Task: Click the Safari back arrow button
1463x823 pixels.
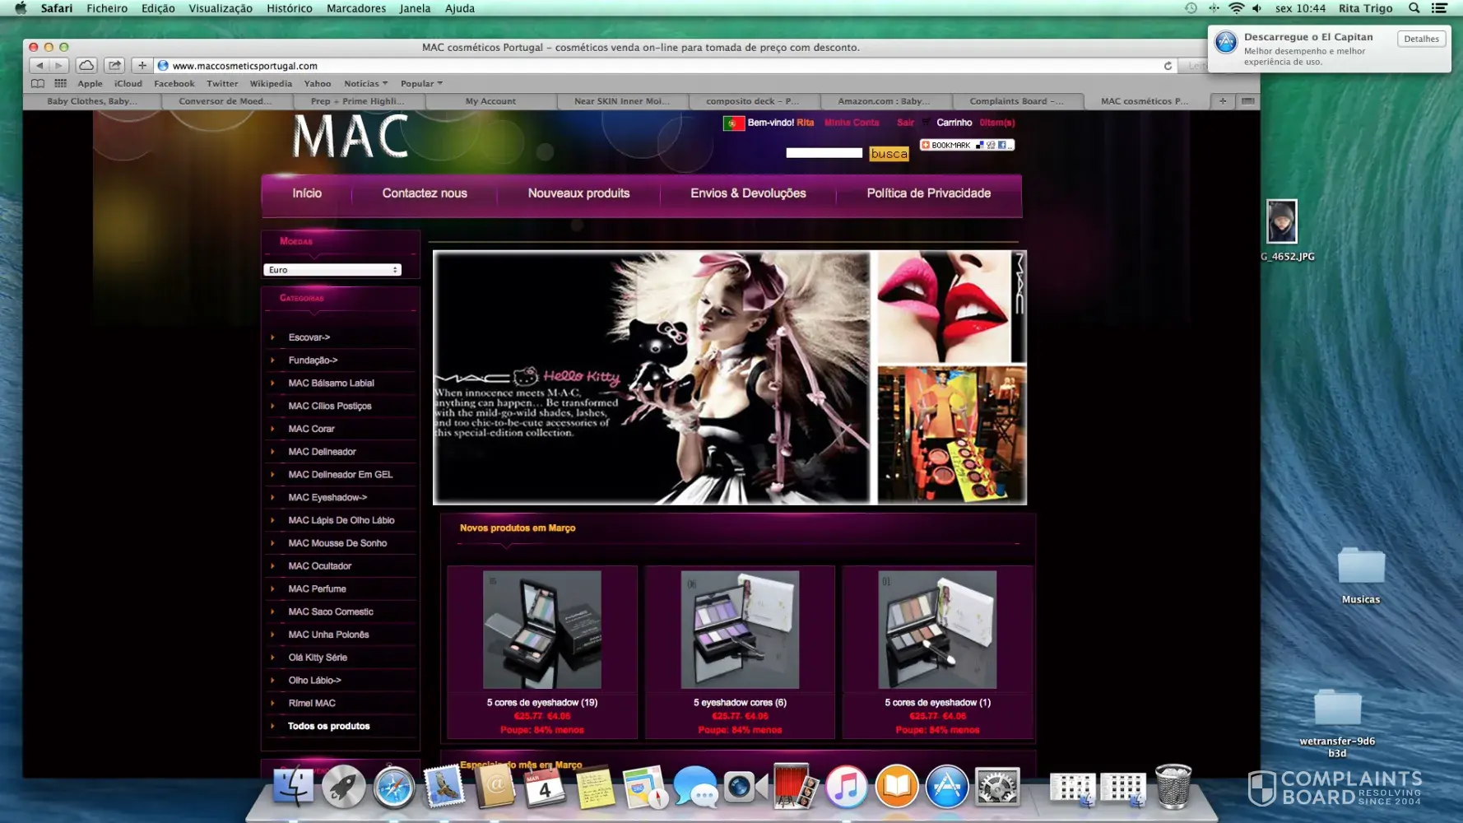Action: point(39,66)
